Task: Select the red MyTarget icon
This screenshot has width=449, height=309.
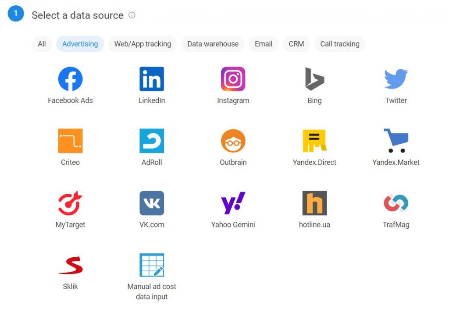Action: coord(70,203)
